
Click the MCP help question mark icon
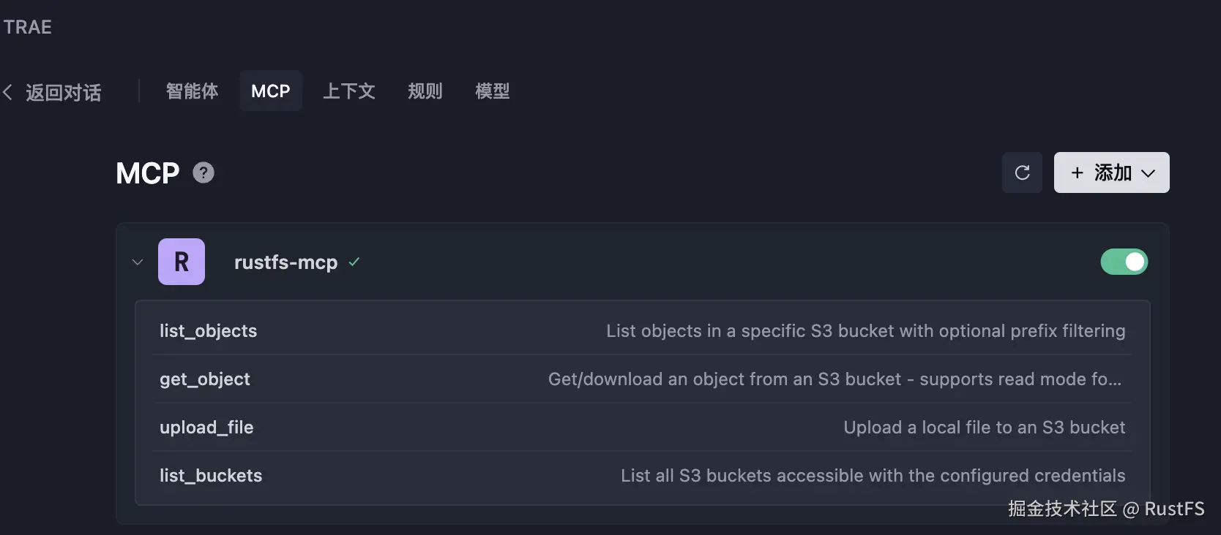click(x=203, y=173)
